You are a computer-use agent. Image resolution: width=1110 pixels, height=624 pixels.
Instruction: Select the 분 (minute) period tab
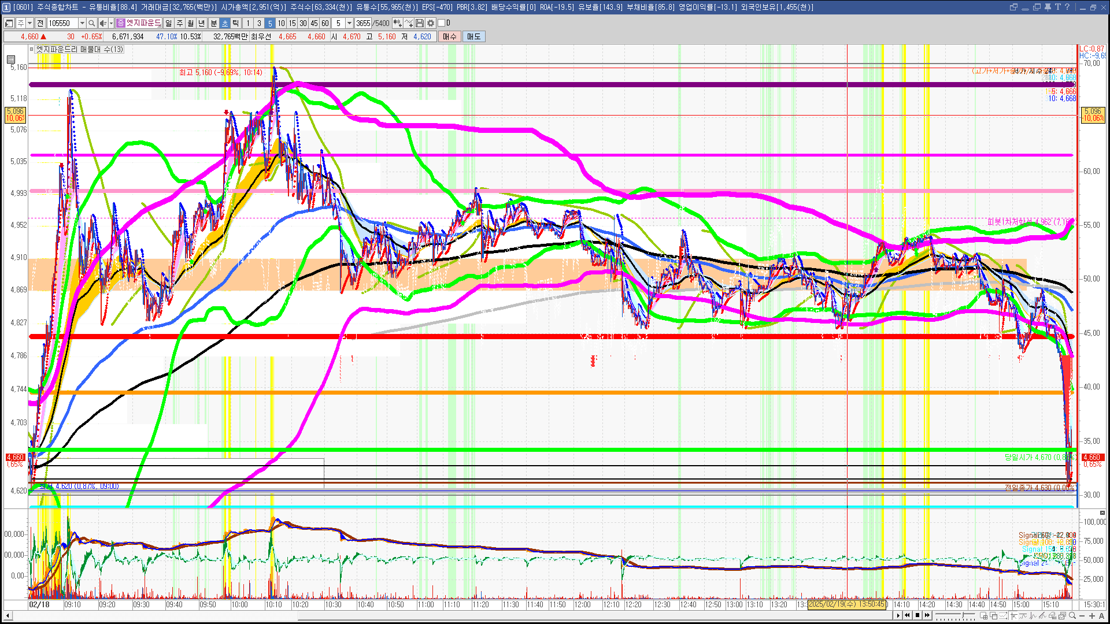pos(213,23)
